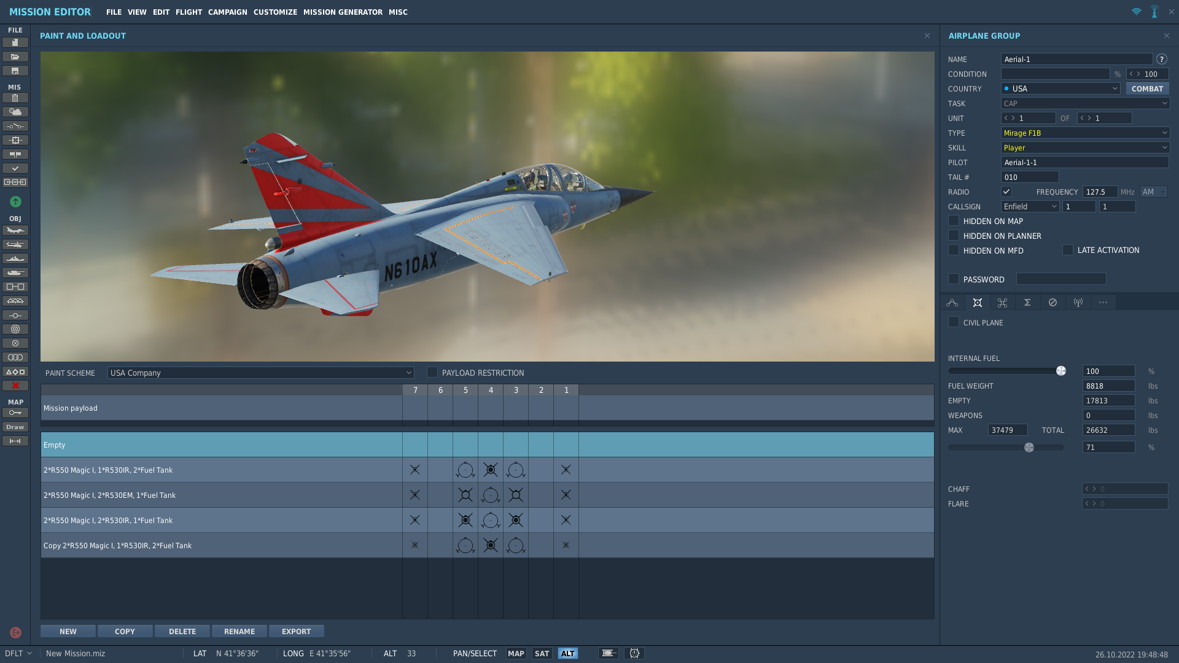Click the helicopter group icon

[15, 244]
